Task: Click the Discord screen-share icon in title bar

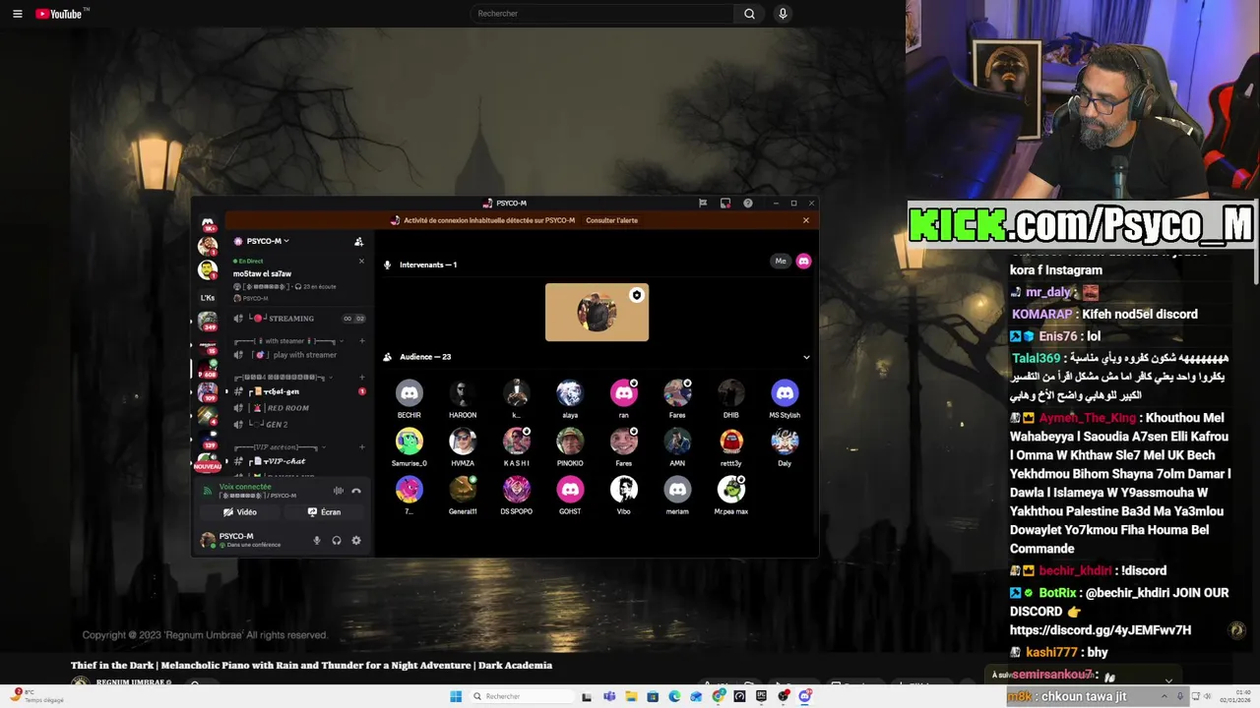Action: (x=725, y=204)
